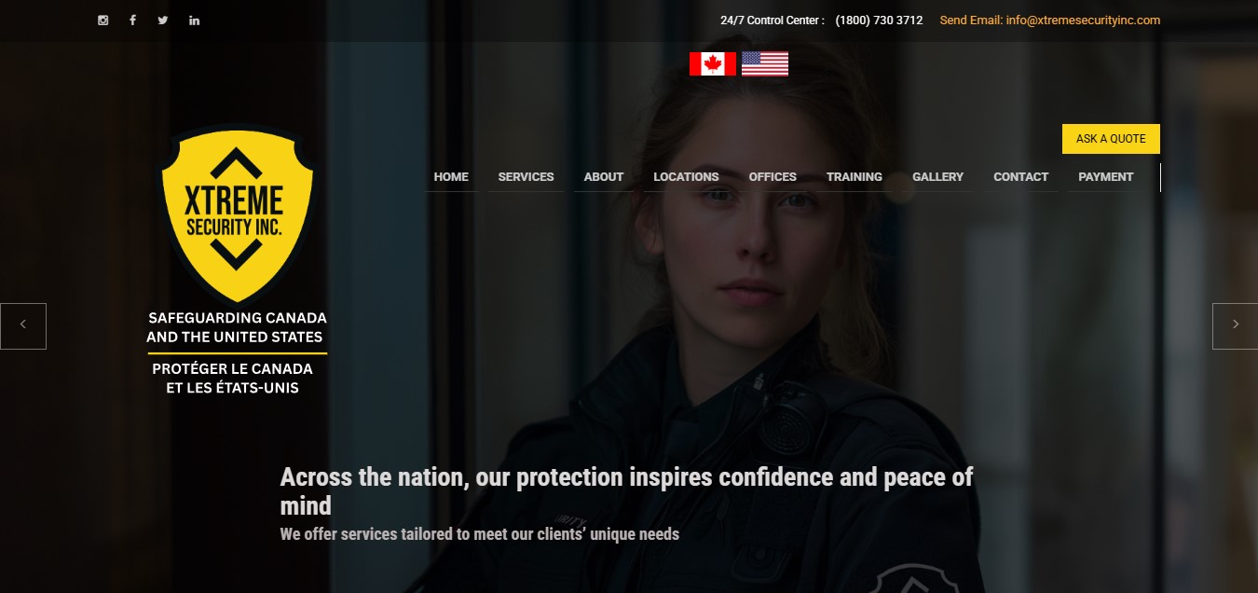Open the Offices menu item
The image size is (1258, 593).
[773, 177]
